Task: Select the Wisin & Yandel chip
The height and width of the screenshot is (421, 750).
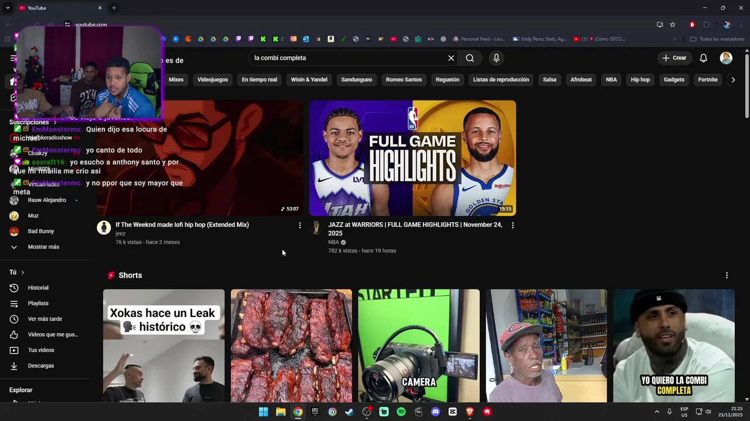Action: pos(309,80)
